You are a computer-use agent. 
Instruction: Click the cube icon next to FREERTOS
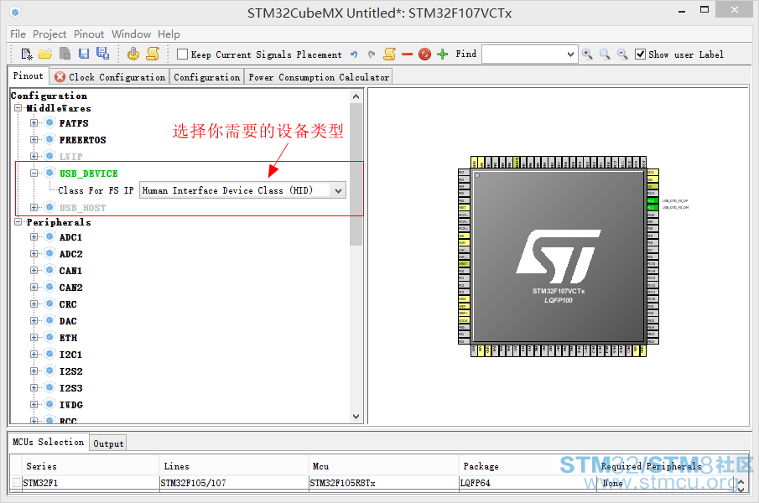tap(49, 139)
